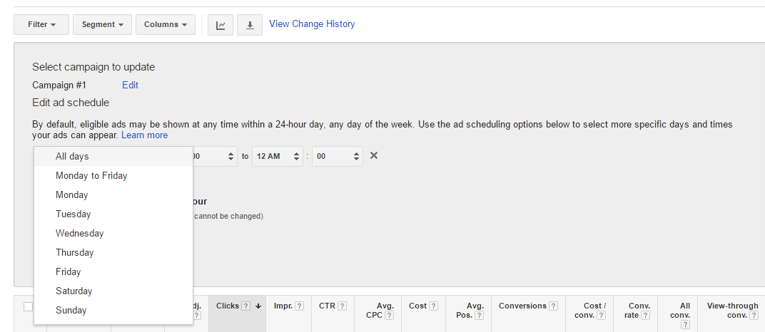Choose Saturday from the day list
The width and height of the screenshot is (765, 332).
pos(113,291)
